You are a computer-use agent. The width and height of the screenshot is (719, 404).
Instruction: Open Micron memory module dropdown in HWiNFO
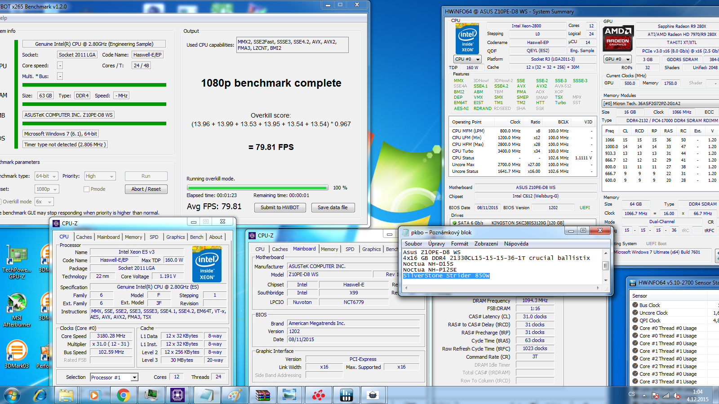(x=660, y=103)
